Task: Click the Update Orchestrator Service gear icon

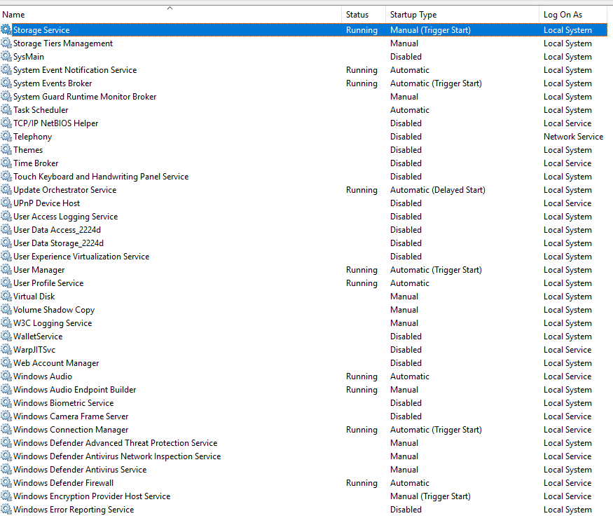Action: coord(6,189)
